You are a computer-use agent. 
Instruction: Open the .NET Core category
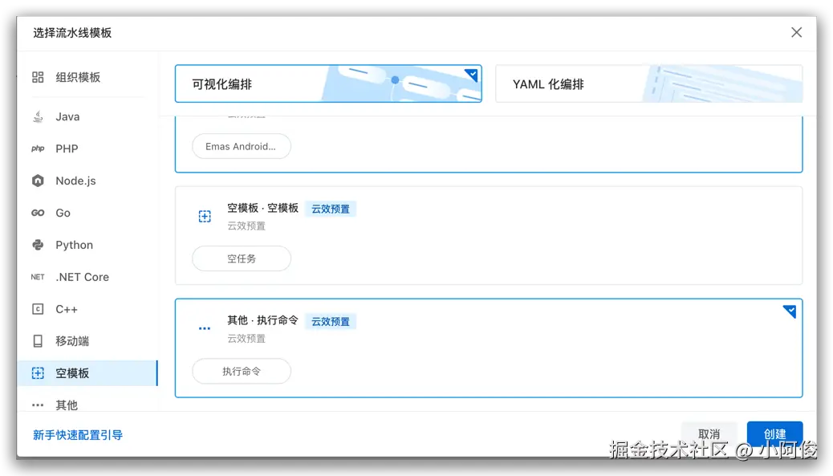point(87,277)
